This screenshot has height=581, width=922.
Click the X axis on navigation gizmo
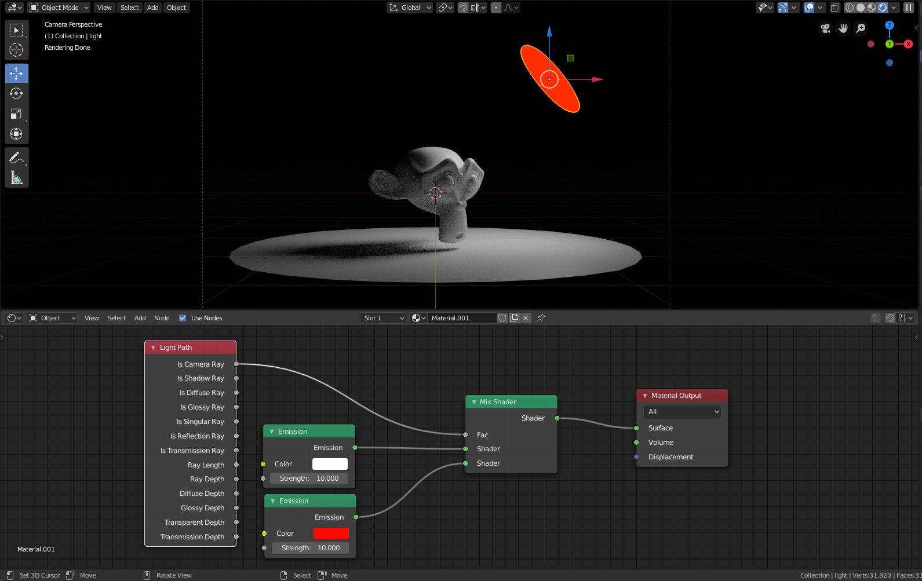(908, 44)
